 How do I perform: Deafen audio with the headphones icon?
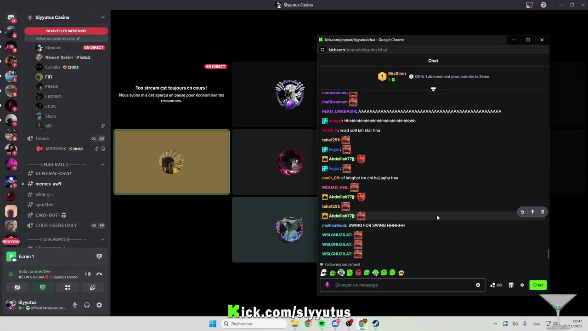click(87, 305)
